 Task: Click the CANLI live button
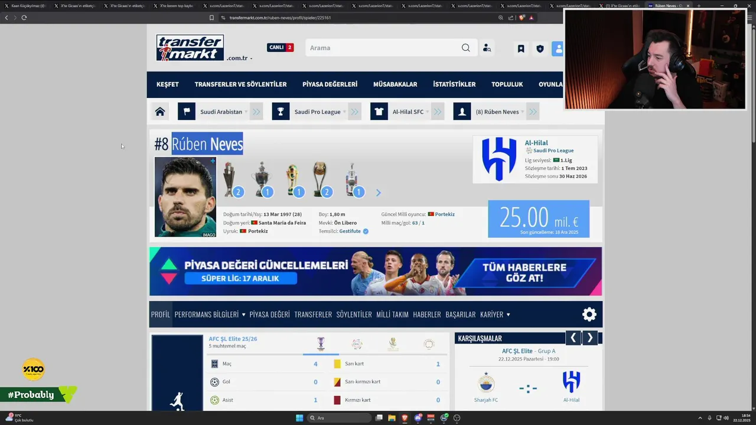280,47
